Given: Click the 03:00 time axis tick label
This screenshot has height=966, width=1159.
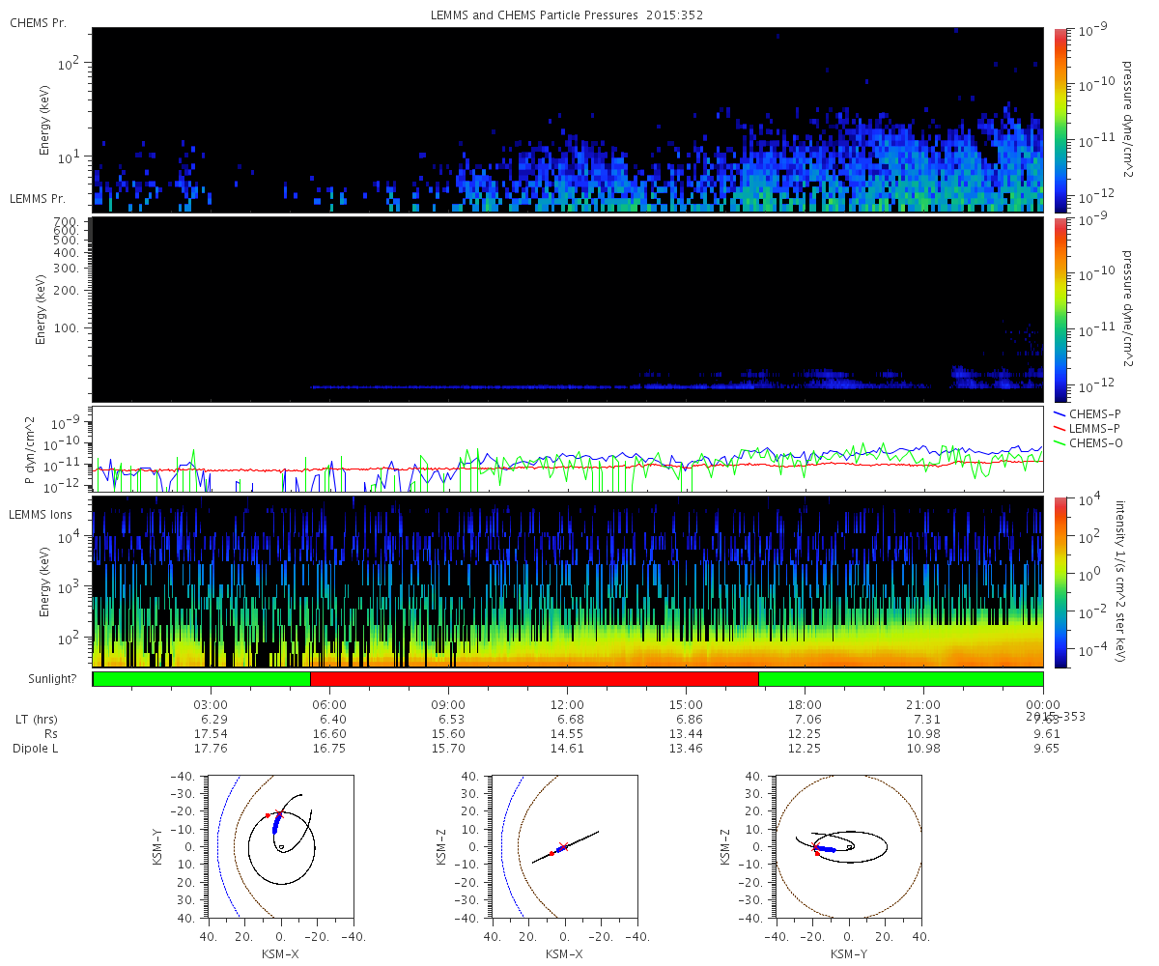Looking at the screenshot, I should pyautogui.click(x=211, y=704).
